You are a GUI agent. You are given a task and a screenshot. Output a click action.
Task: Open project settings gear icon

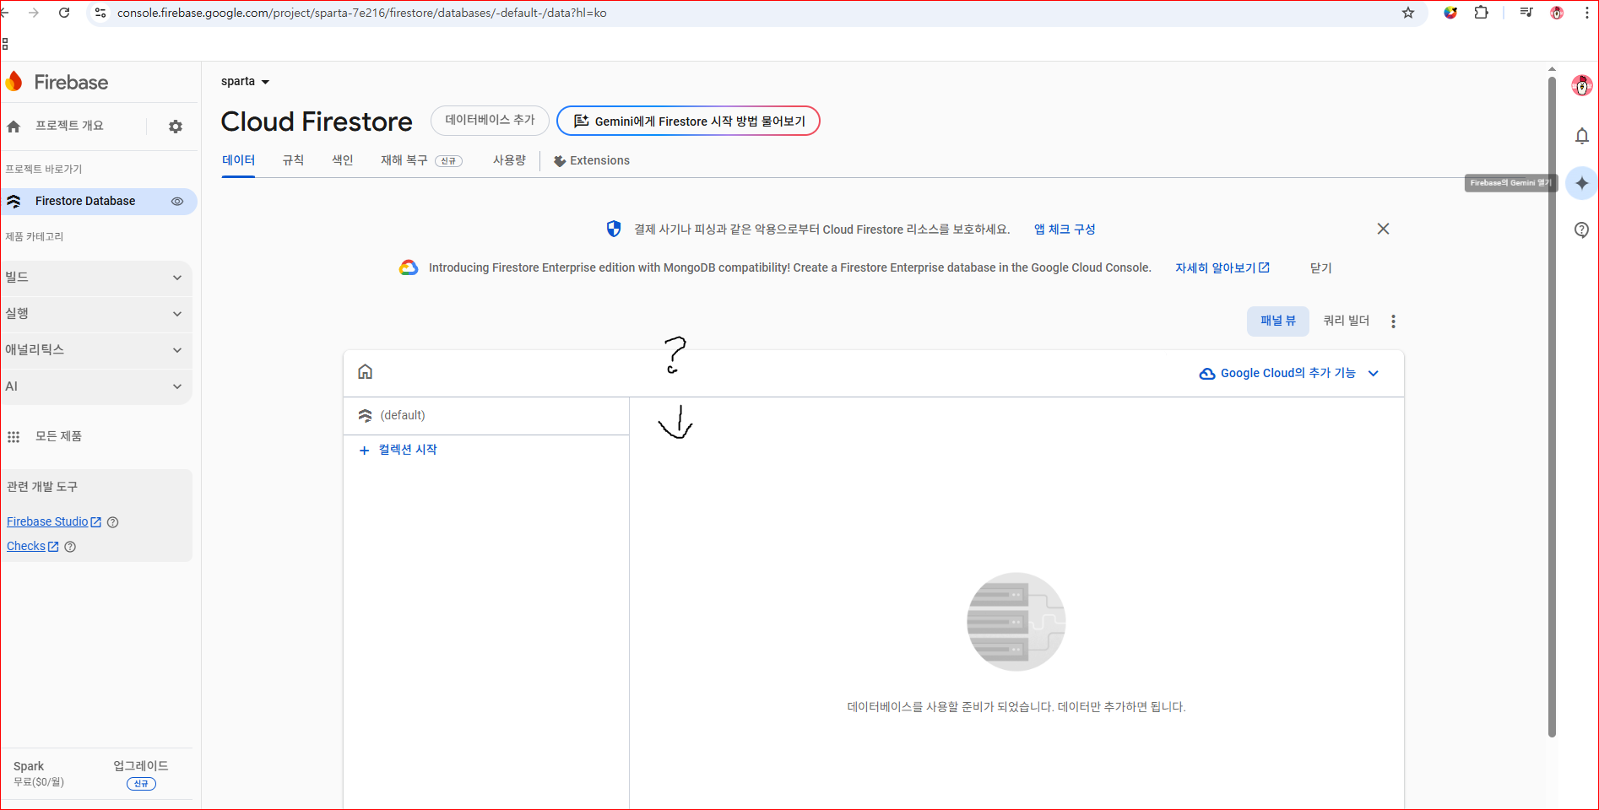(x=176, y=127)
